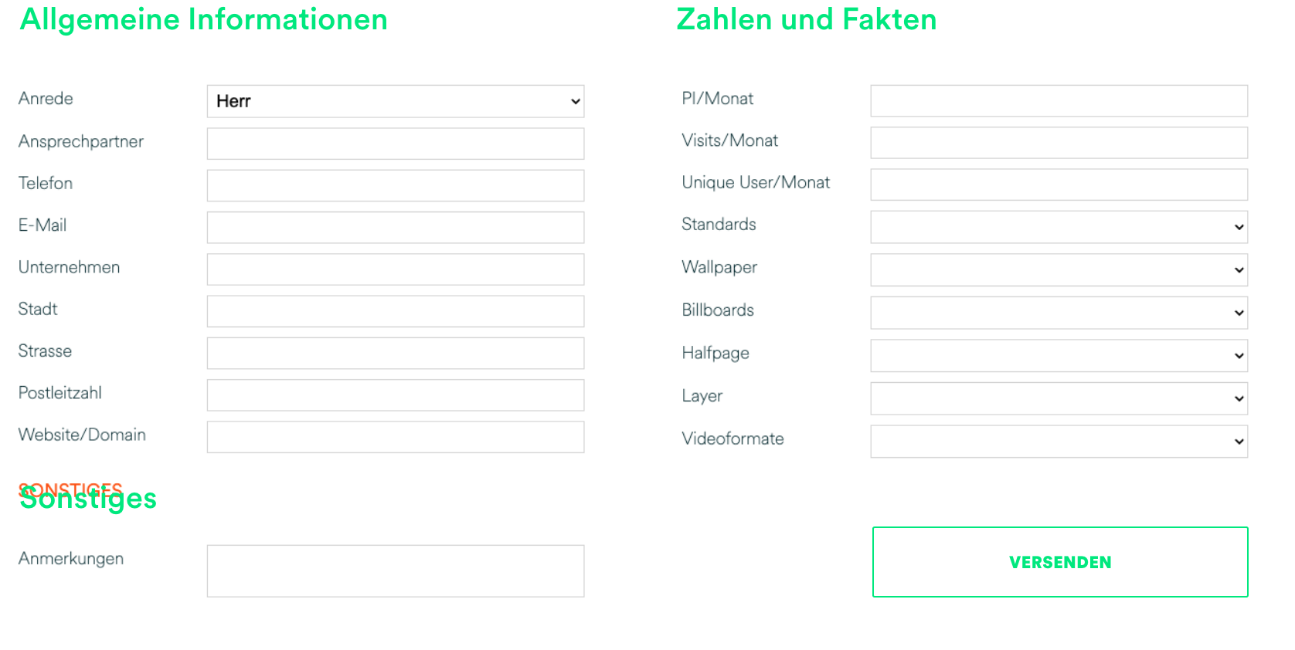Open the Halfpage dropdown

pyautogui.click(x=1059, y=356)
